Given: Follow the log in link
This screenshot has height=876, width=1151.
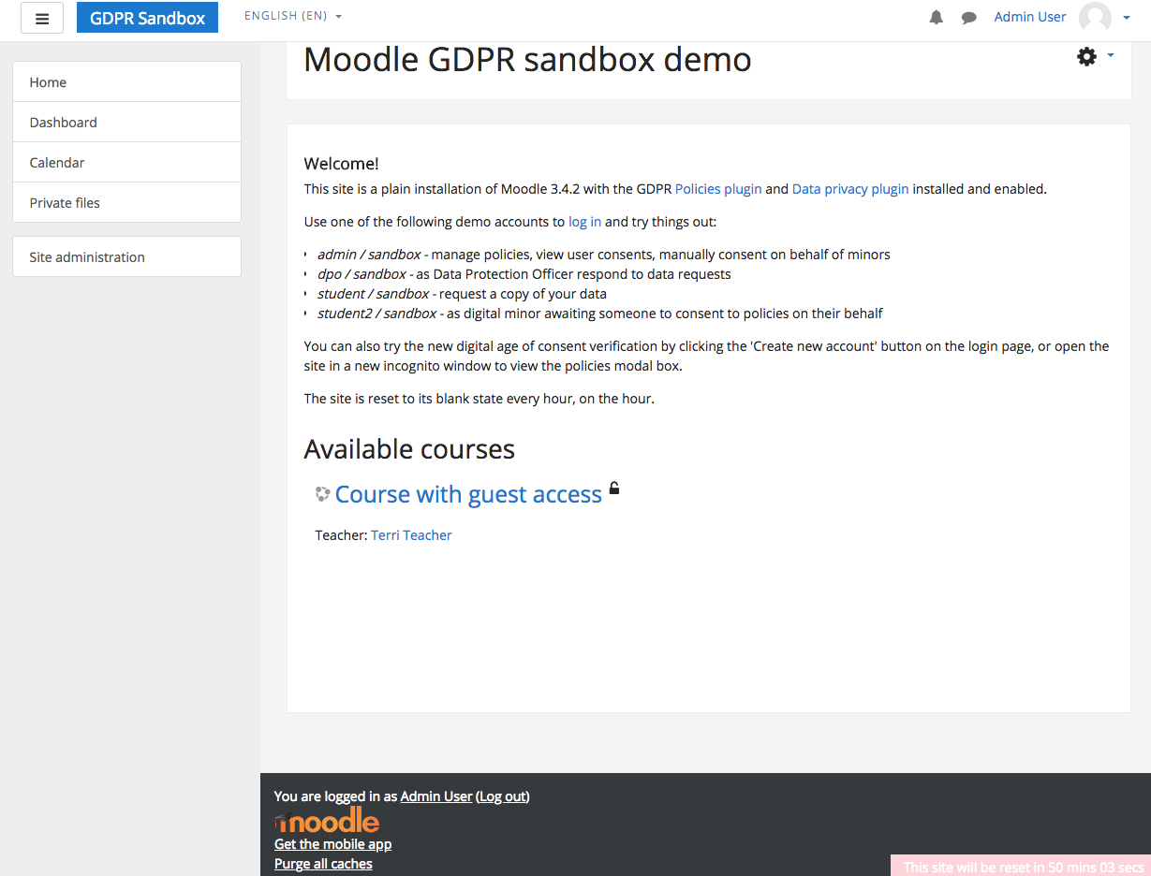Looking at the screenshot, I should 584,222.
